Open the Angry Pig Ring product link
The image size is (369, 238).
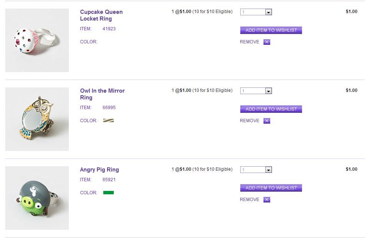pyautogui.click(x=99, y=170)
